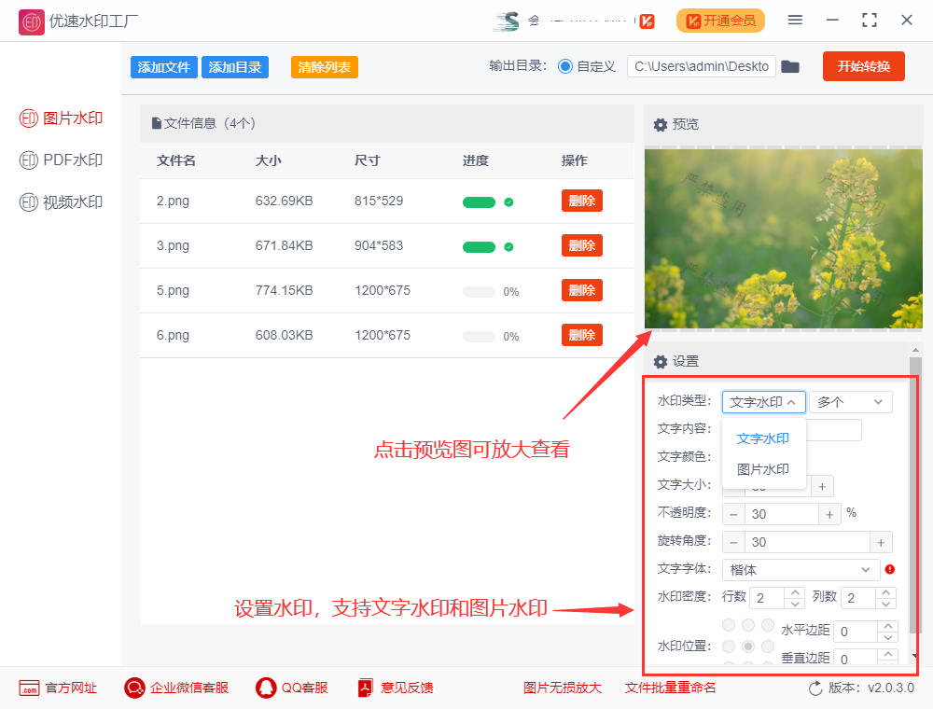
Task: Click the output directory folder icon
Action: (790, 66)
